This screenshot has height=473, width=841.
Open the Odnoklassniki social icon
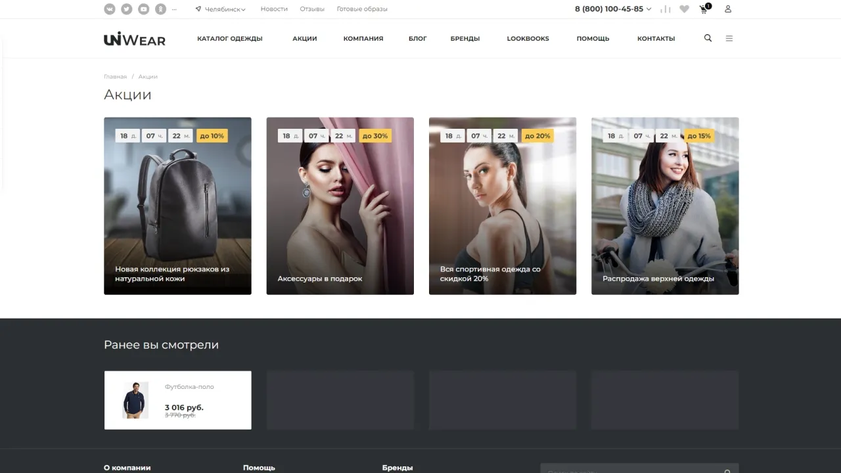click(x=160, y=9)
